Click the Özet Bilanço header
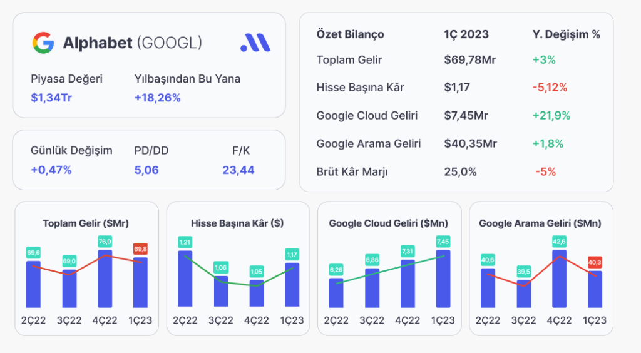The image size is (641, 353). [x=351, y=34]
